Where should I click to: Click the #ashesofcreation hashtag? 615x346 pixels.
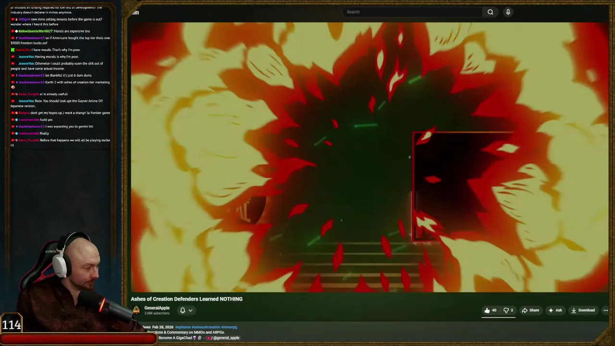coord(206,327)
